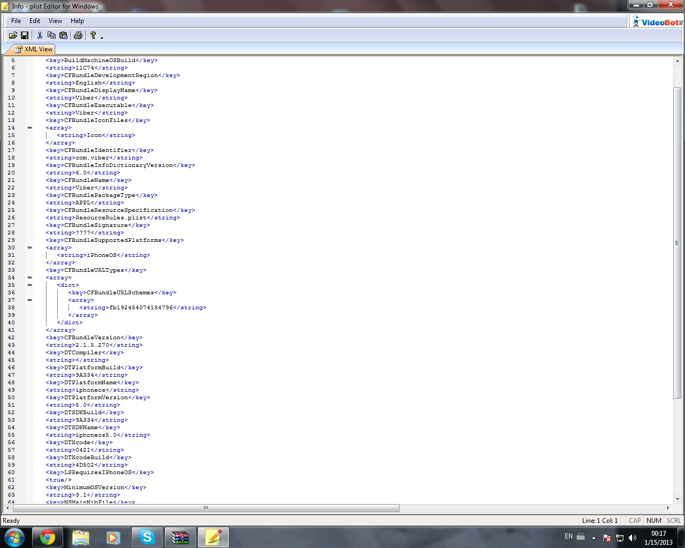Viewport: 685px width, 548px height.
Task: Open the toolbar options dropdown arrow
Action: coord(102,37)
